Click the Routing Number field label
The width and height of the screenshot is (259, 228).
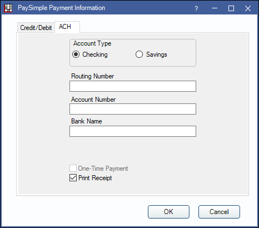click(93, 76)
